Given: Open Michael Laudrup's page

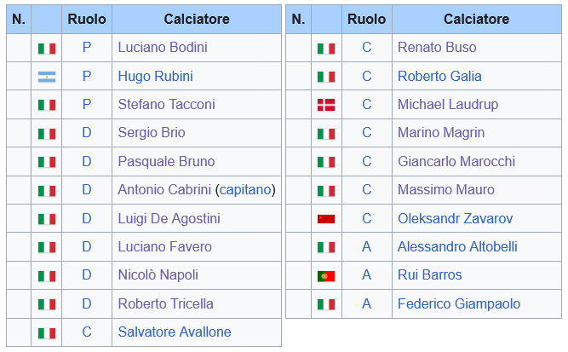Looking at the screenshot, I should (x=448, y=105).
